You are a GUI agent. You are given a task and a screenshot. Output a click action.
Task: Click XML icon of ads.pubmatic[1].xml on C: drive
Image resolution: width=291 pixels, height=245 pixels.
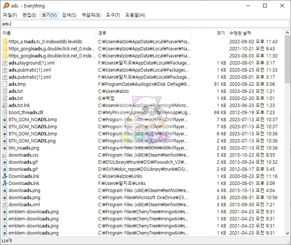click(x=5, y=70)
